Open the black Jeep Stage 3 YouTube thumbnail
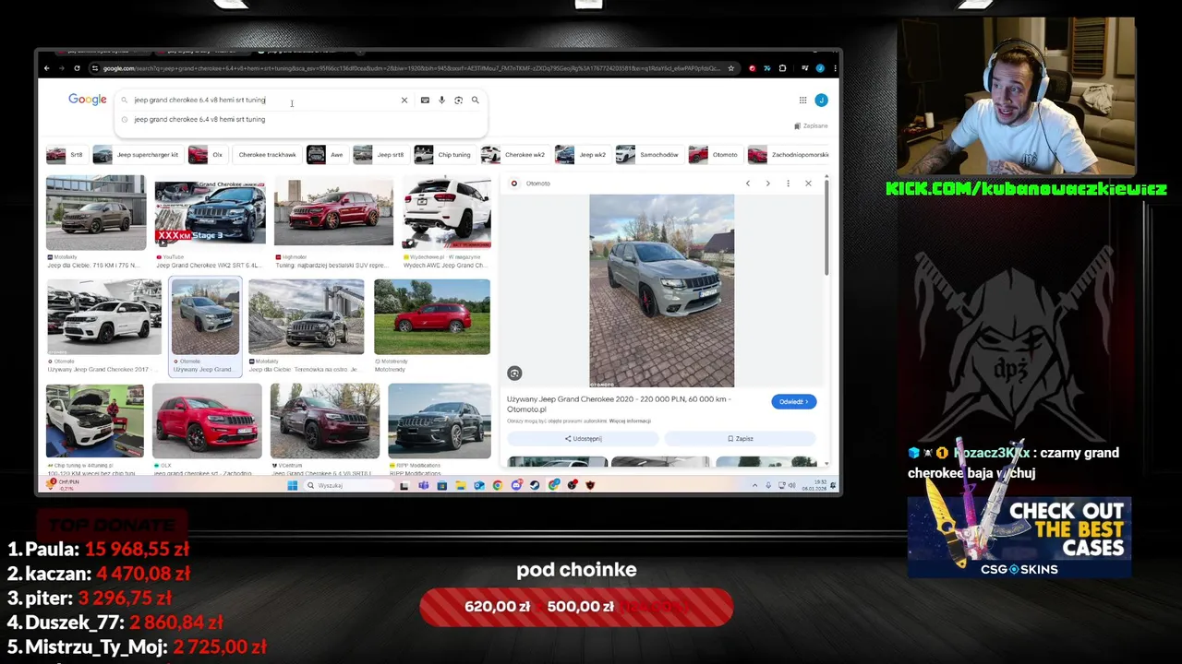Viewport: 1182px width, 664px height. pyautogui.click(x=211, y=212)
